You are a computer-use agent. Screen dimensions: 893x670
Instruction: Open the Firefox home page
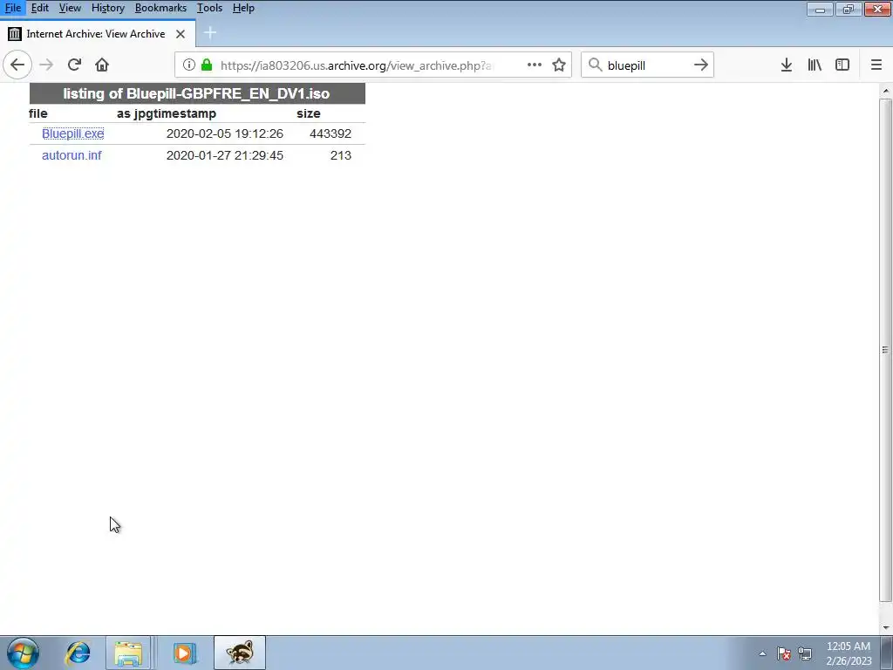click(102, 65)
